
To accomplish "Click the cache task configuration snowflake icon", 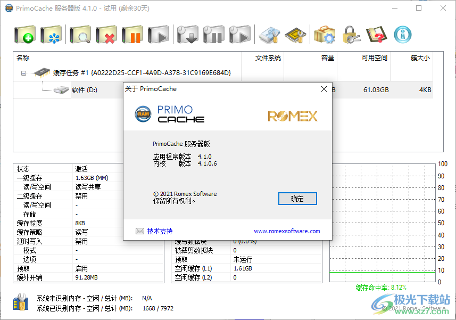I will click(51, 35).
